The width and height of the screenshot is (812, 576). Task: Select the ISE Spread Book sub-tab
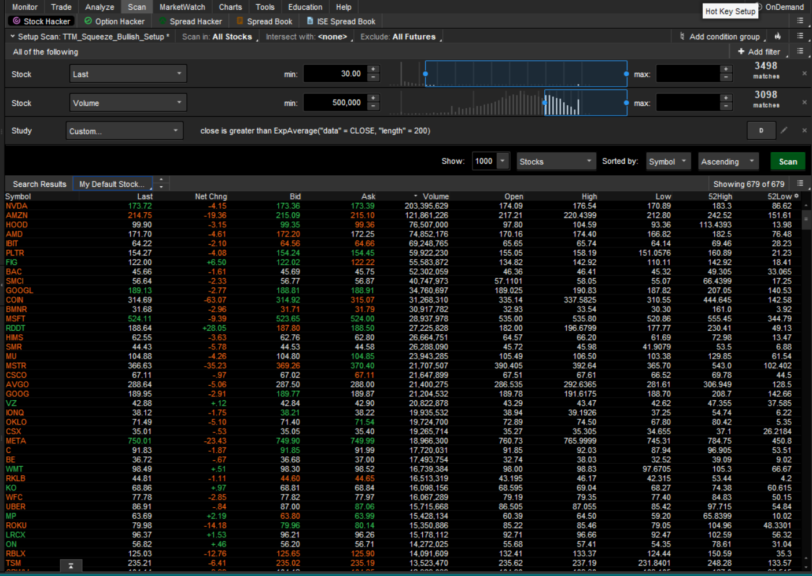pos(341,21)
